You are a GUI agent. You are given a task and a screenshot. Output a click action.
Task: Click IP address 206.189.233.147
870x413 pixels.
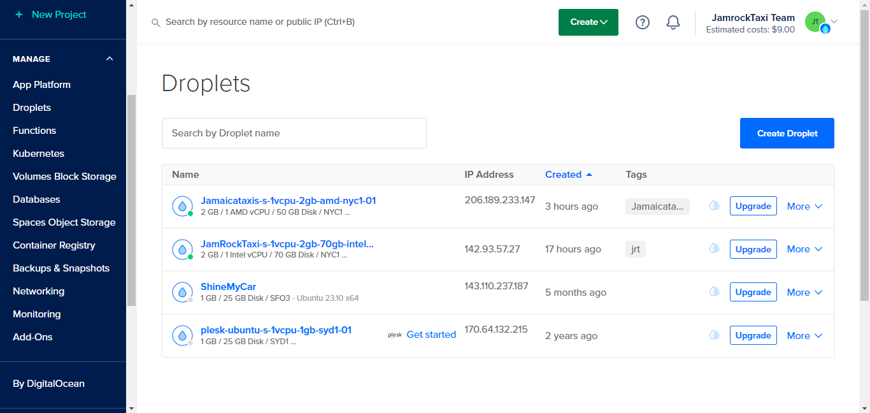click(x=500, y=200)
